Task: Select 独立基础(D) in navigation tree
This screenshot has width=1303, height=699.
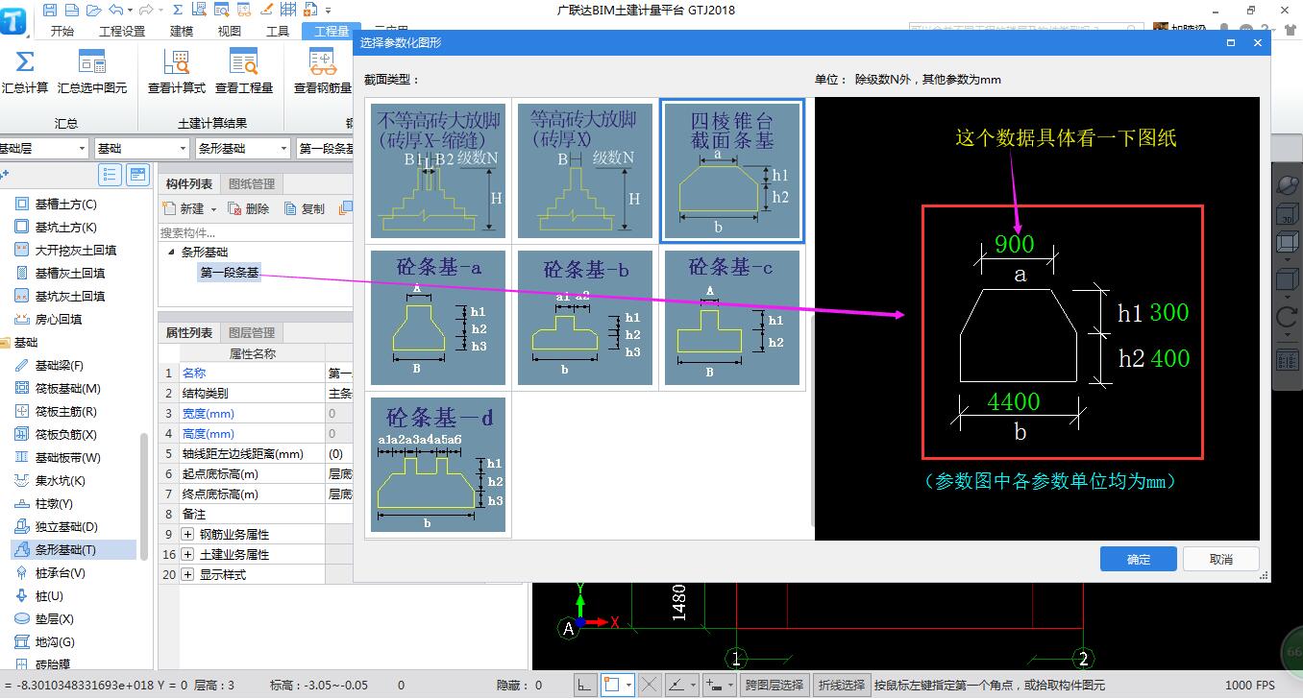Action: click(x=66, y=526)
